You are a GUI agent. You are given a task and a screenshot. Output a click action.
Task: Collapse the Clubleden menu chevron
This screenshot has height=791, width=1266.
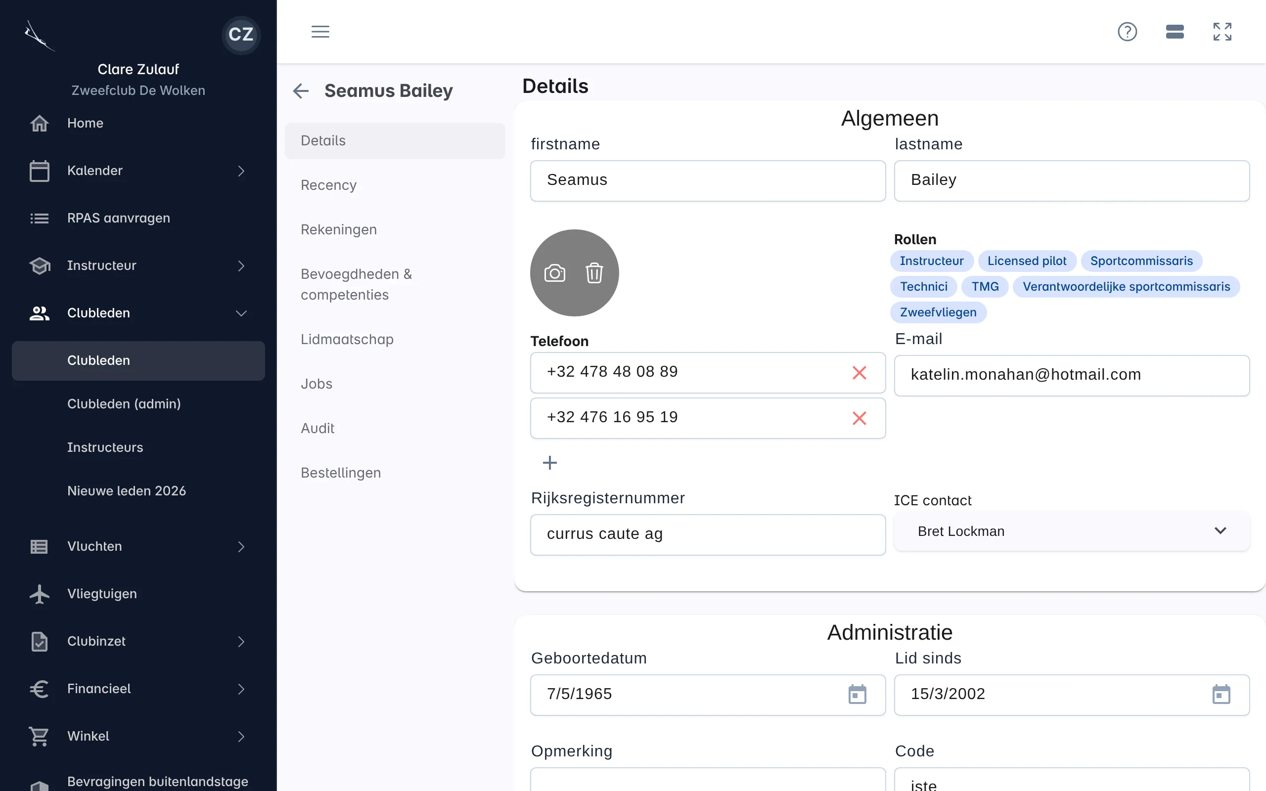[241, 313]
